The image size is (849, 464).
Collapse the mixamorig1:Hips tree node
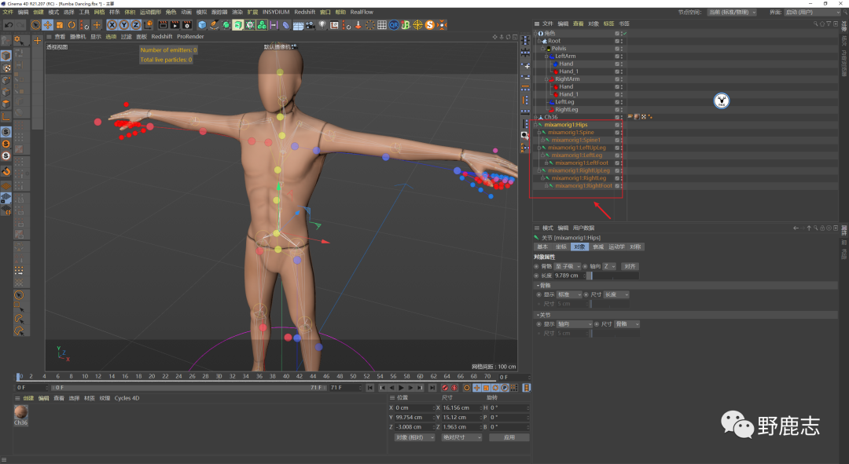(535, 125)
